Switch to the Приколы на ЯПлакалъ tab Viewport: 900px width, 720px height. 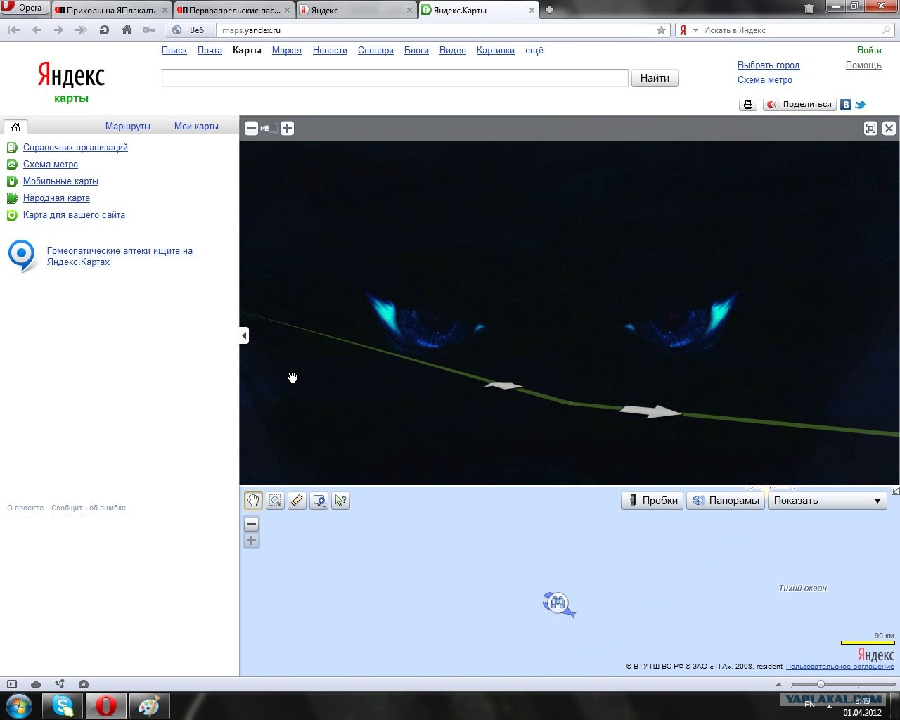point(111,11)
